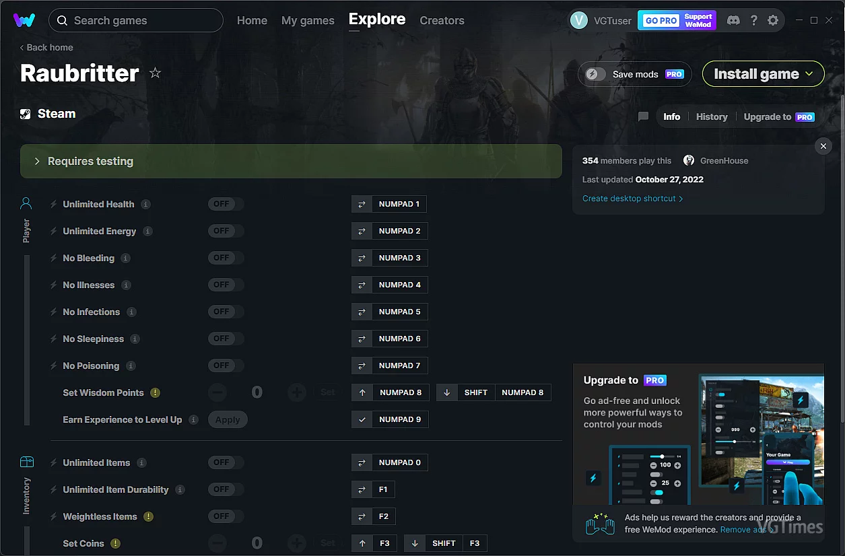Show info for Unlimited Health
Screen dimensions: 845x556
tap(145, 204)
